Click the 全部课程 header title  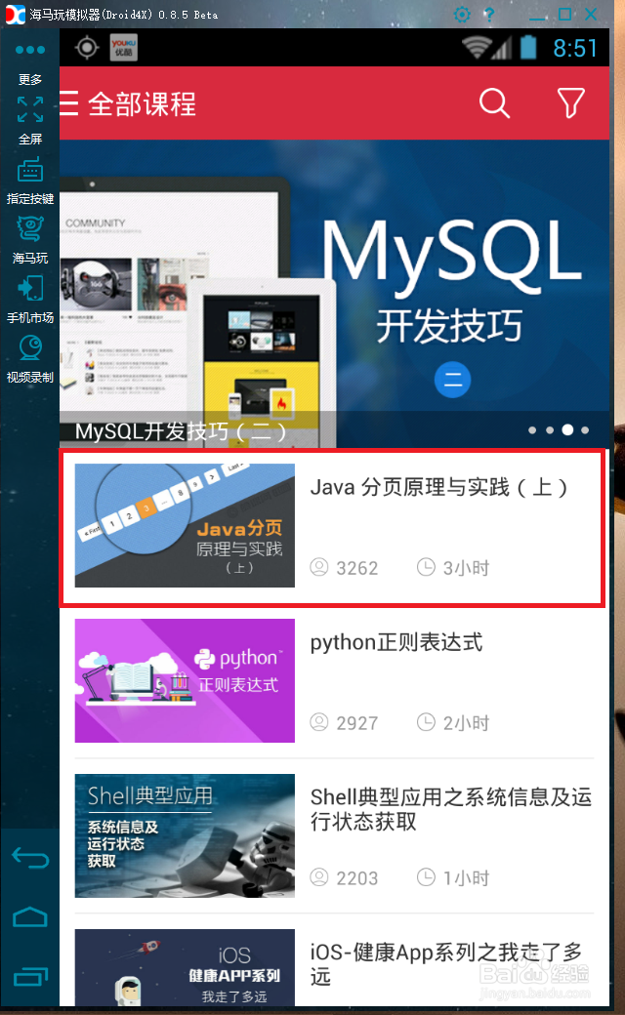click(x=142, y=103)
